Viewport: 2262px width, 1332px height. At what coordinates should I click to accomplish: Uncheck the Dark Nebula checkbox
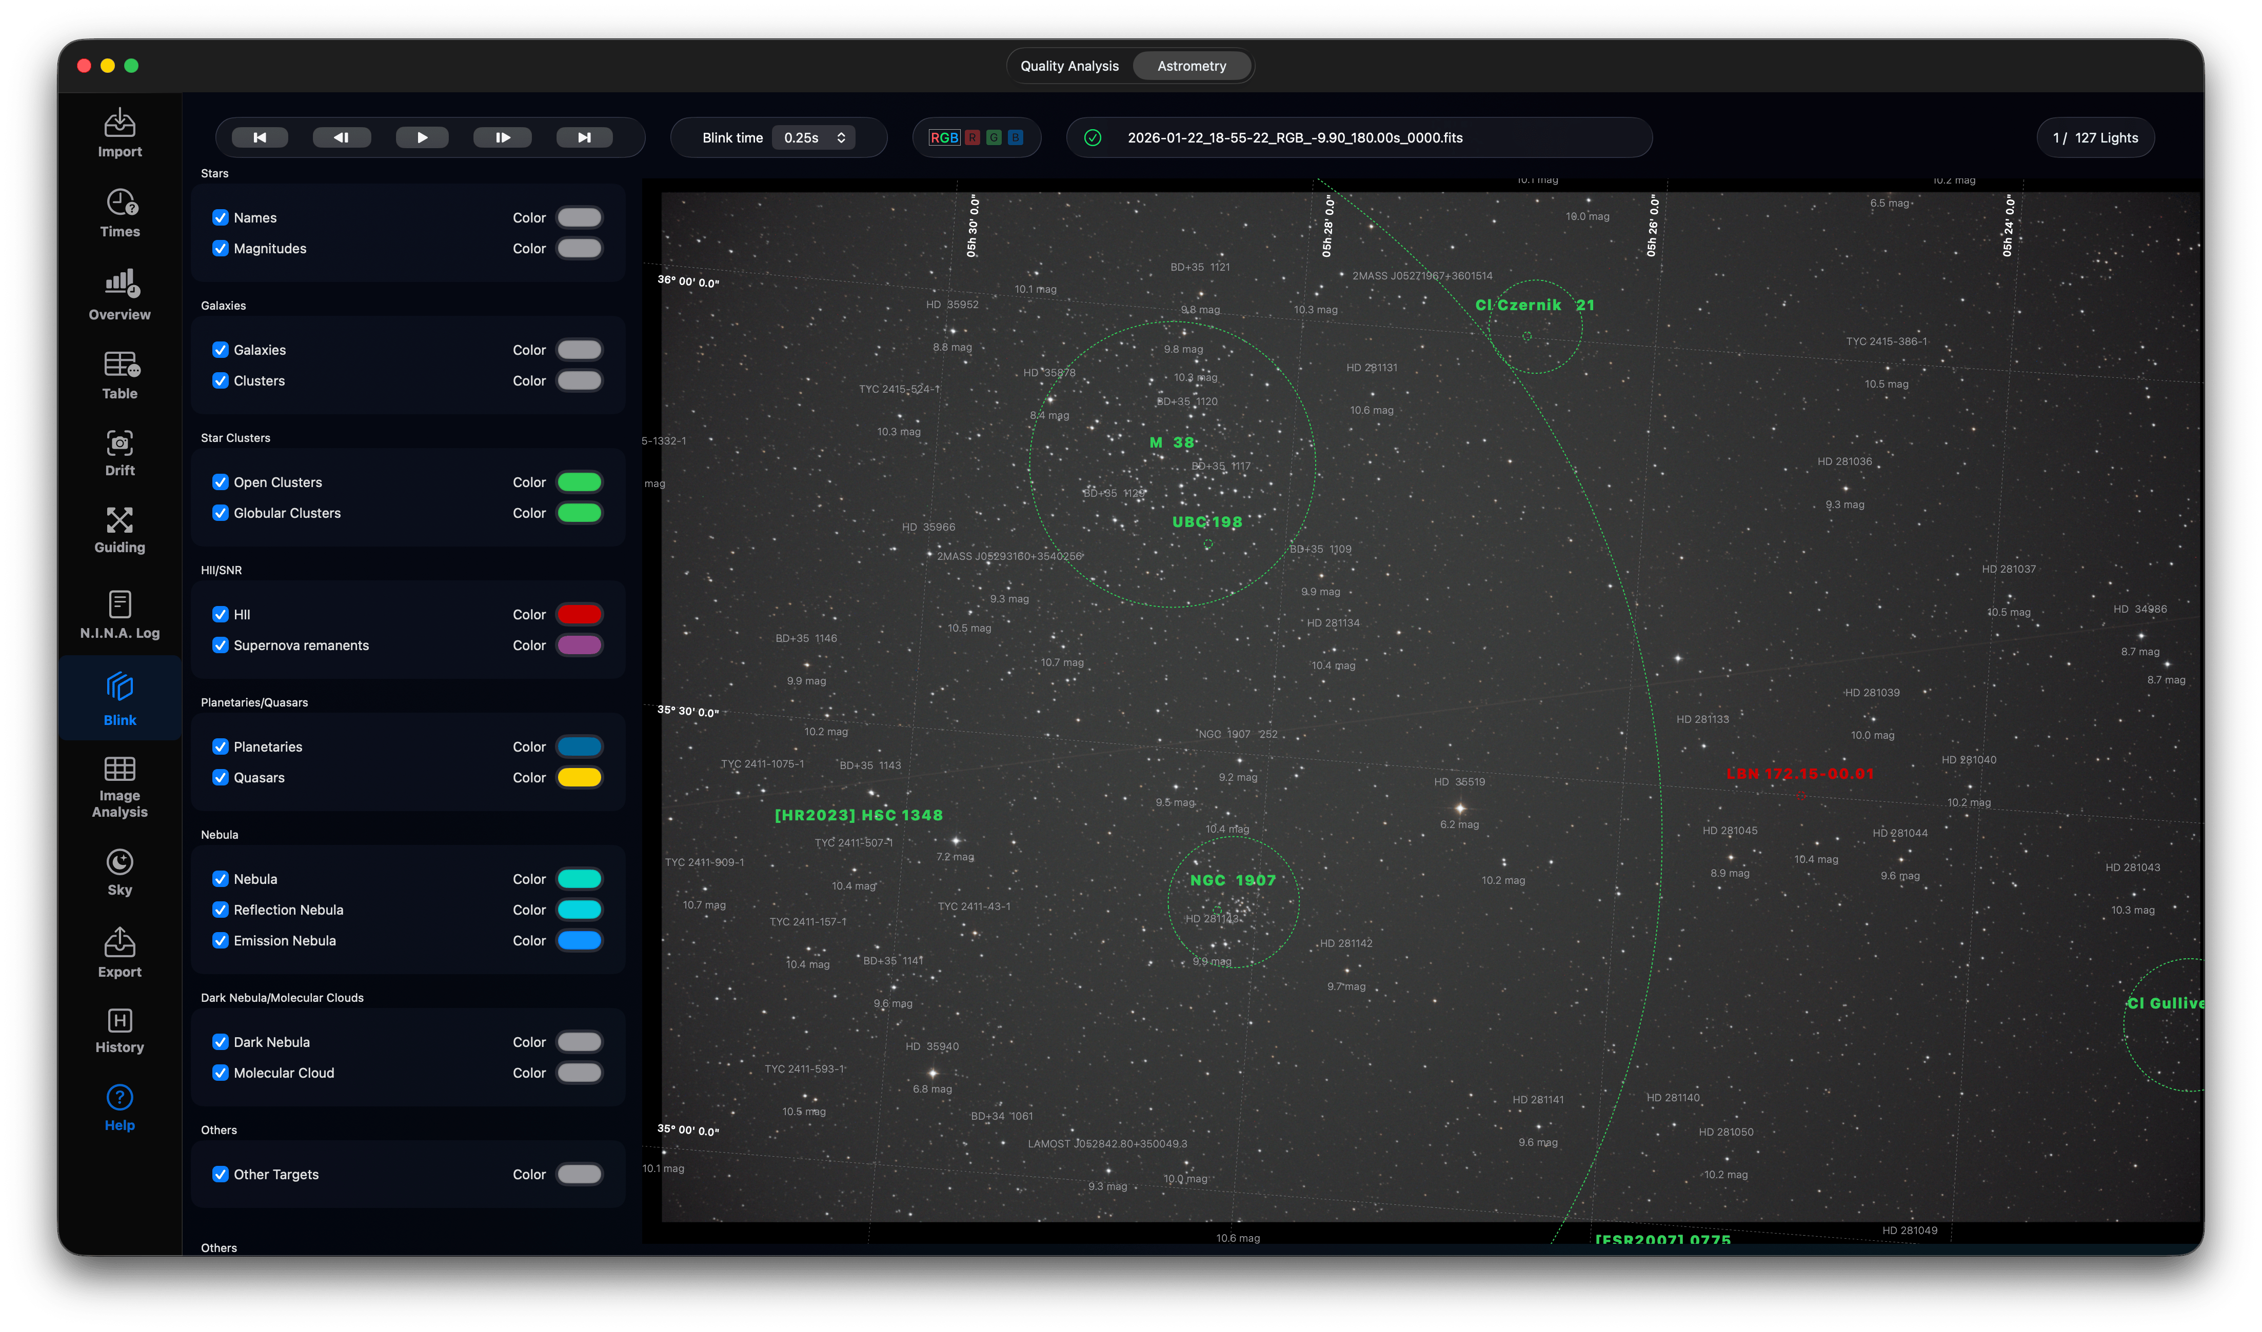point(220,1041)
